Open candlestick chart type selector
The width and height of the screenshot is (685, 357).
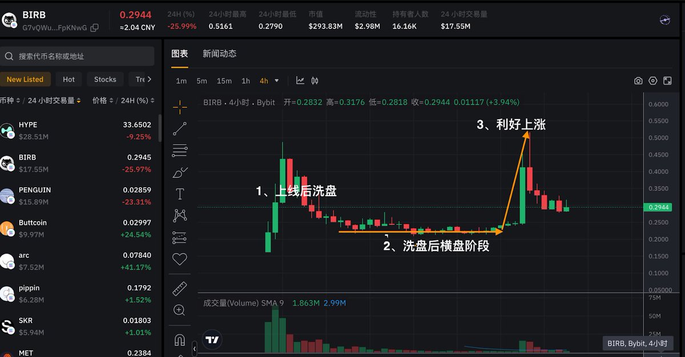(315, 81)
